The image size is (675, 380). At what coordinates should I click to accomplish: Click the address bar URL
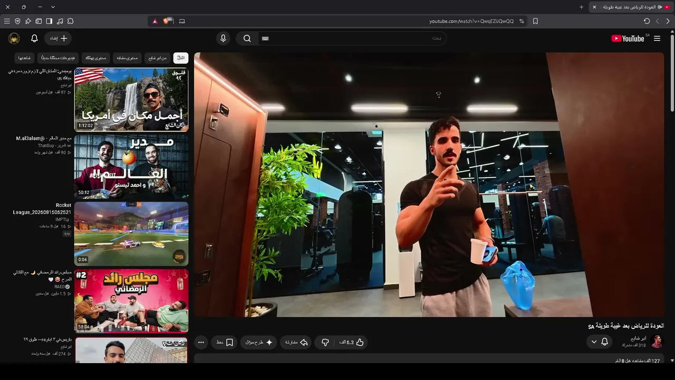point(471,21)
